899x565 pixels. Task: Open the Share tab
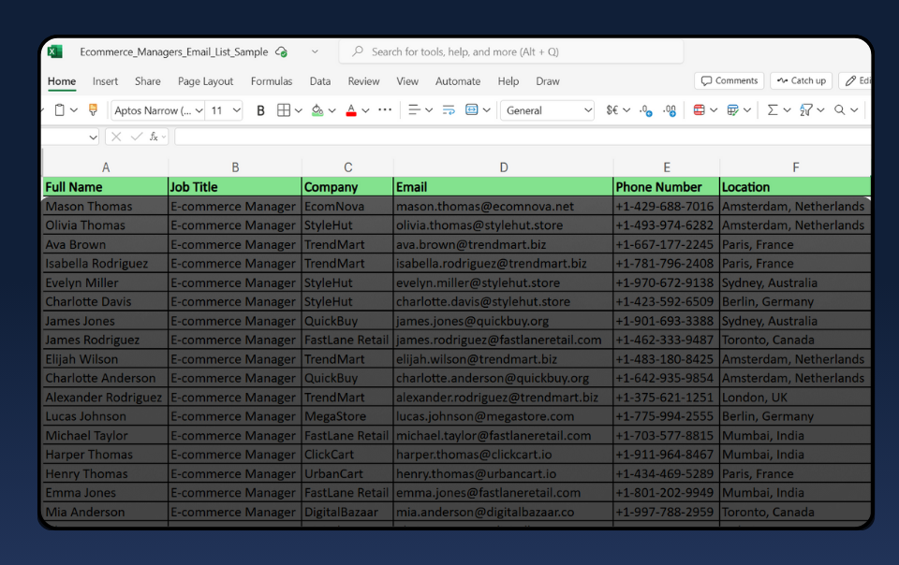(148, 81)
